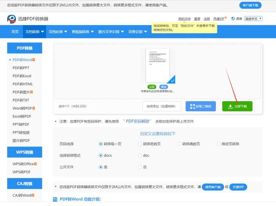Select 转换奇数页 radio option
The width and height of the screenshot is (276, 206).
[140, 144]
